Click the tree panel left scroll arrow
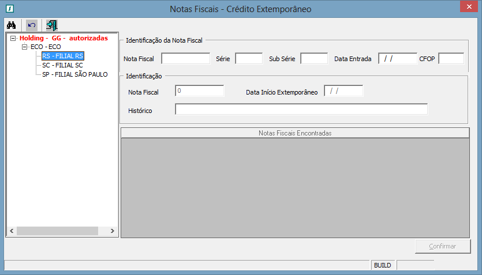 click(12, 231)
